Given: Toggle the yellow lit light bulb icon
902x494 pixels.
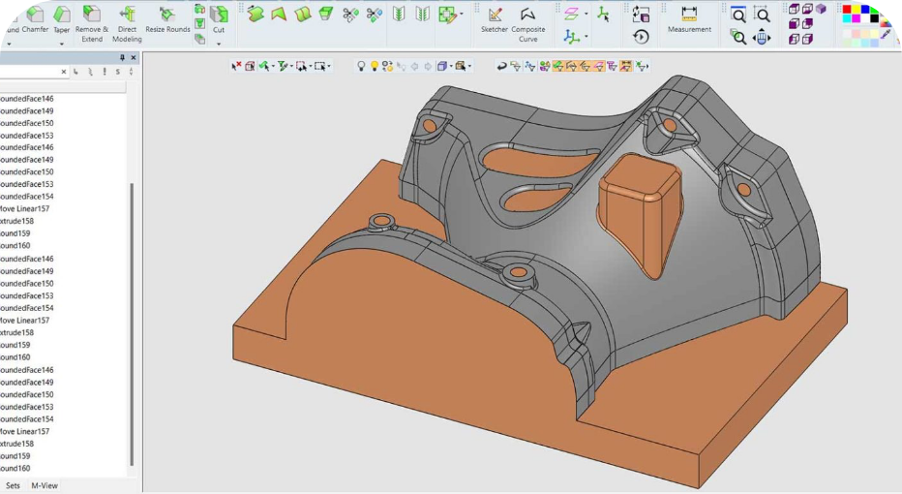Looking at the screenshot, I should [x=374, y=66].
